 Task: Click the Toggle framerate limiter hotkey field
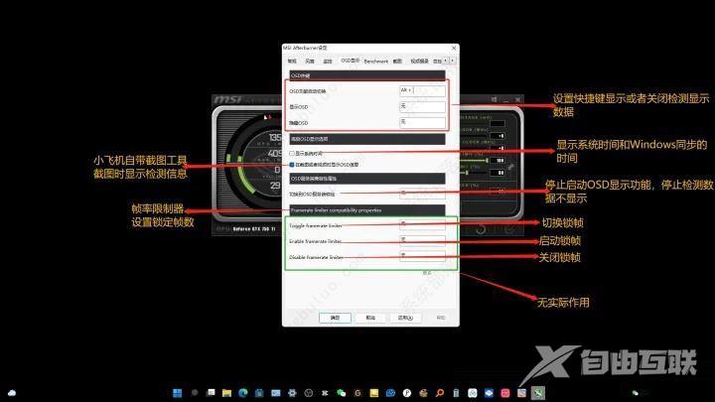coord(422,224)
